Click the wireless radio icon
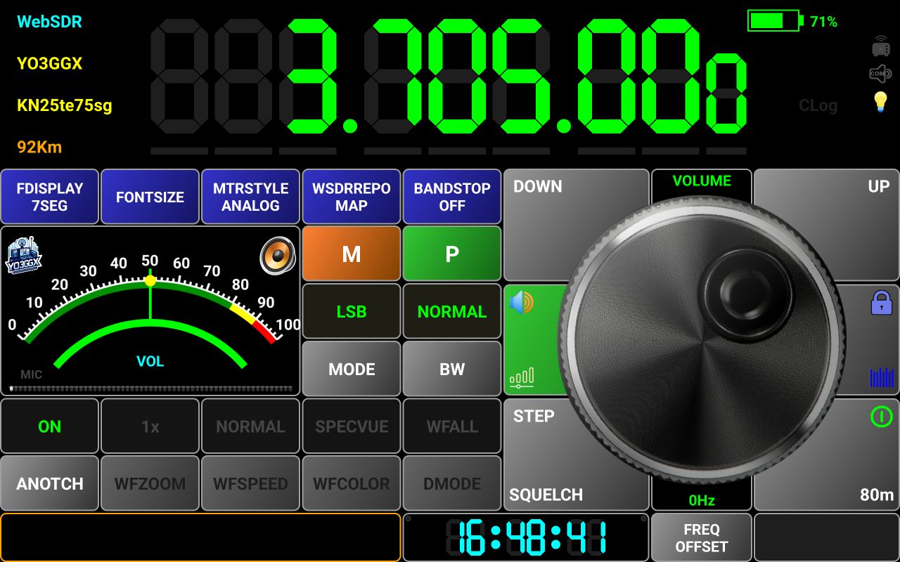900x562 pixels. click(x=880, y=46)
